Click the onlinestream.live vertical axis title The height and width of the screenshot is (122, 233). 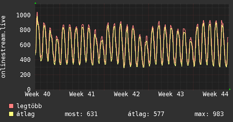point(3,47)
